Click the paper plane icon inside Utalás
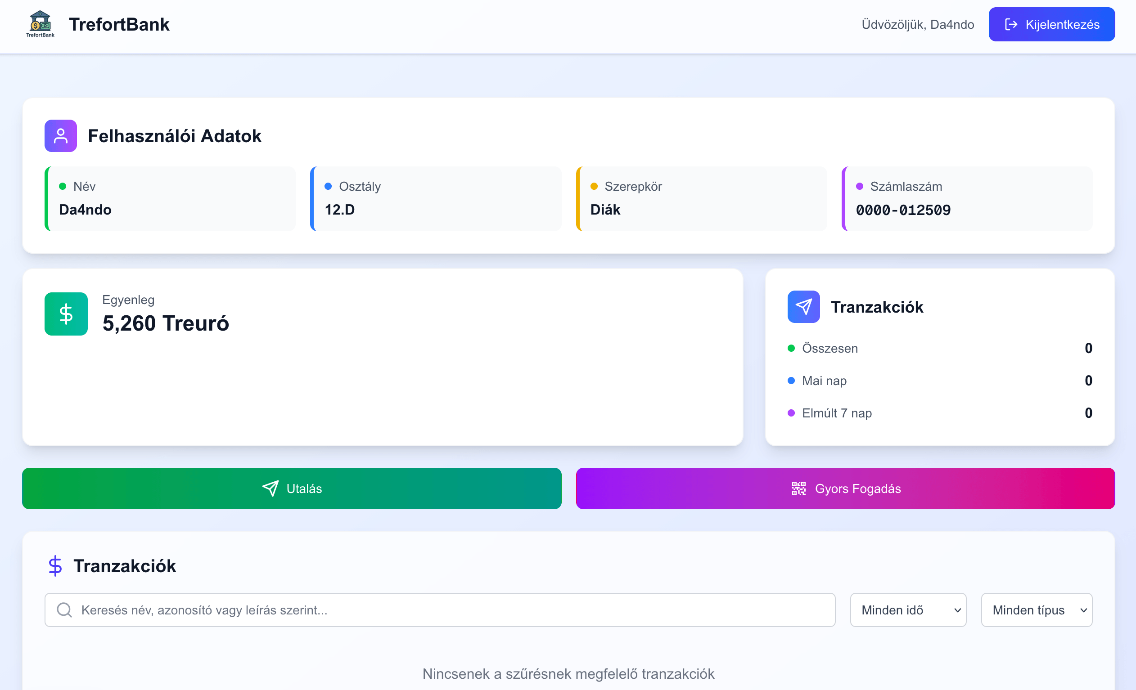The height and width of the screenshot is (690, 1136). 271,488
